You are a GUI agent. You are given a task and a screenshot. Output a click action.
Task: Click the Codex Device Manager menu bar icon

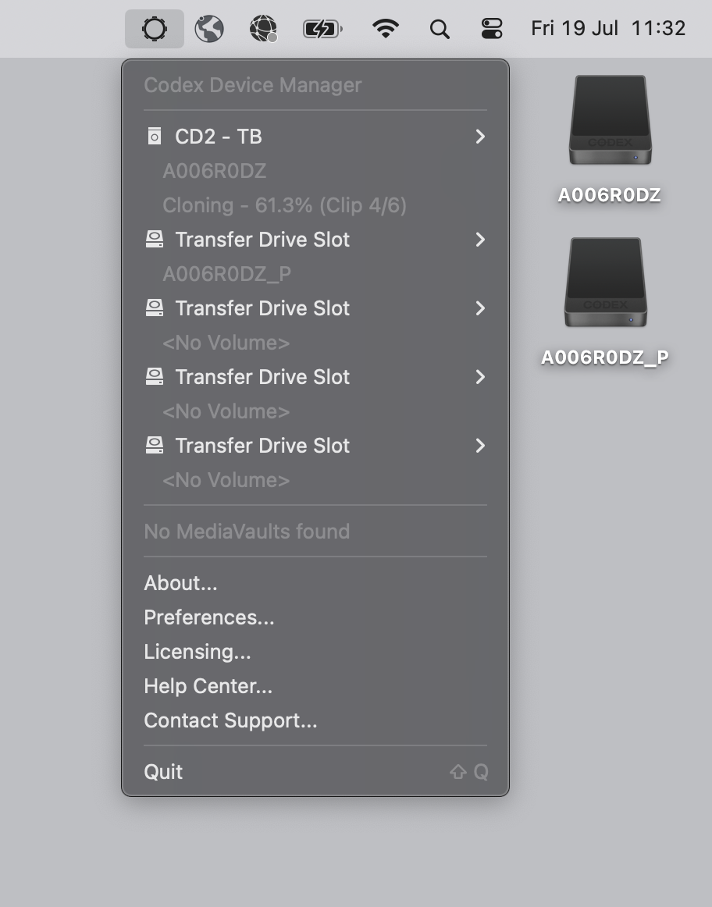click(x=155, y=28)
